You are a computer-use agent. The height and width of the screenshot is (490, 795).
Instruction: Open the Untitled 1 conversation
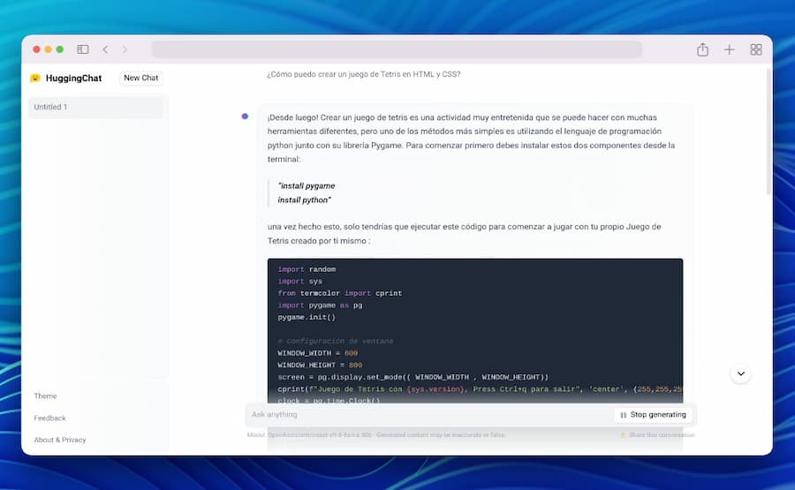(95, 107)
